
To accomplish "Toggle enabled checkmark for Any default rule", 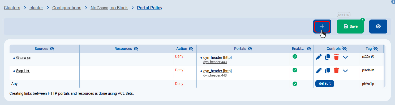I will [x=295, y=84].
